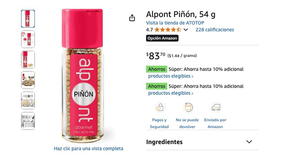Open Visita la tienda de ATOTOP link
The width and height of the screenshot is (281, 153).
175,23
